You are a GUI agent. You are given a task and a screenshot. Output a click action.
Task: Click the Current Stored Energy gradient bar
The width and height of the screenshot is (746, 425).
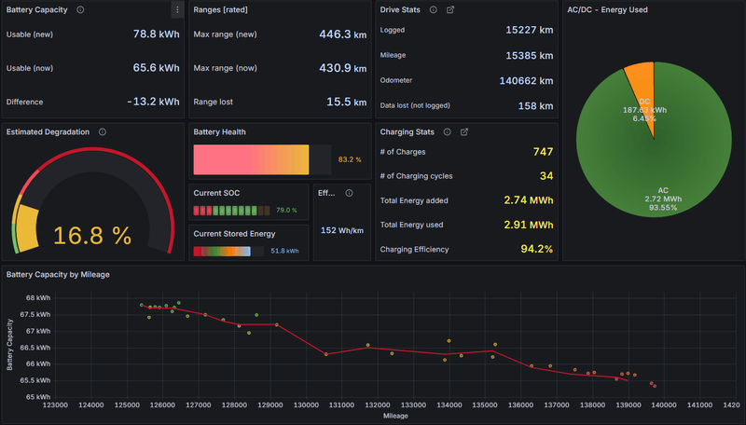point(228,251)
